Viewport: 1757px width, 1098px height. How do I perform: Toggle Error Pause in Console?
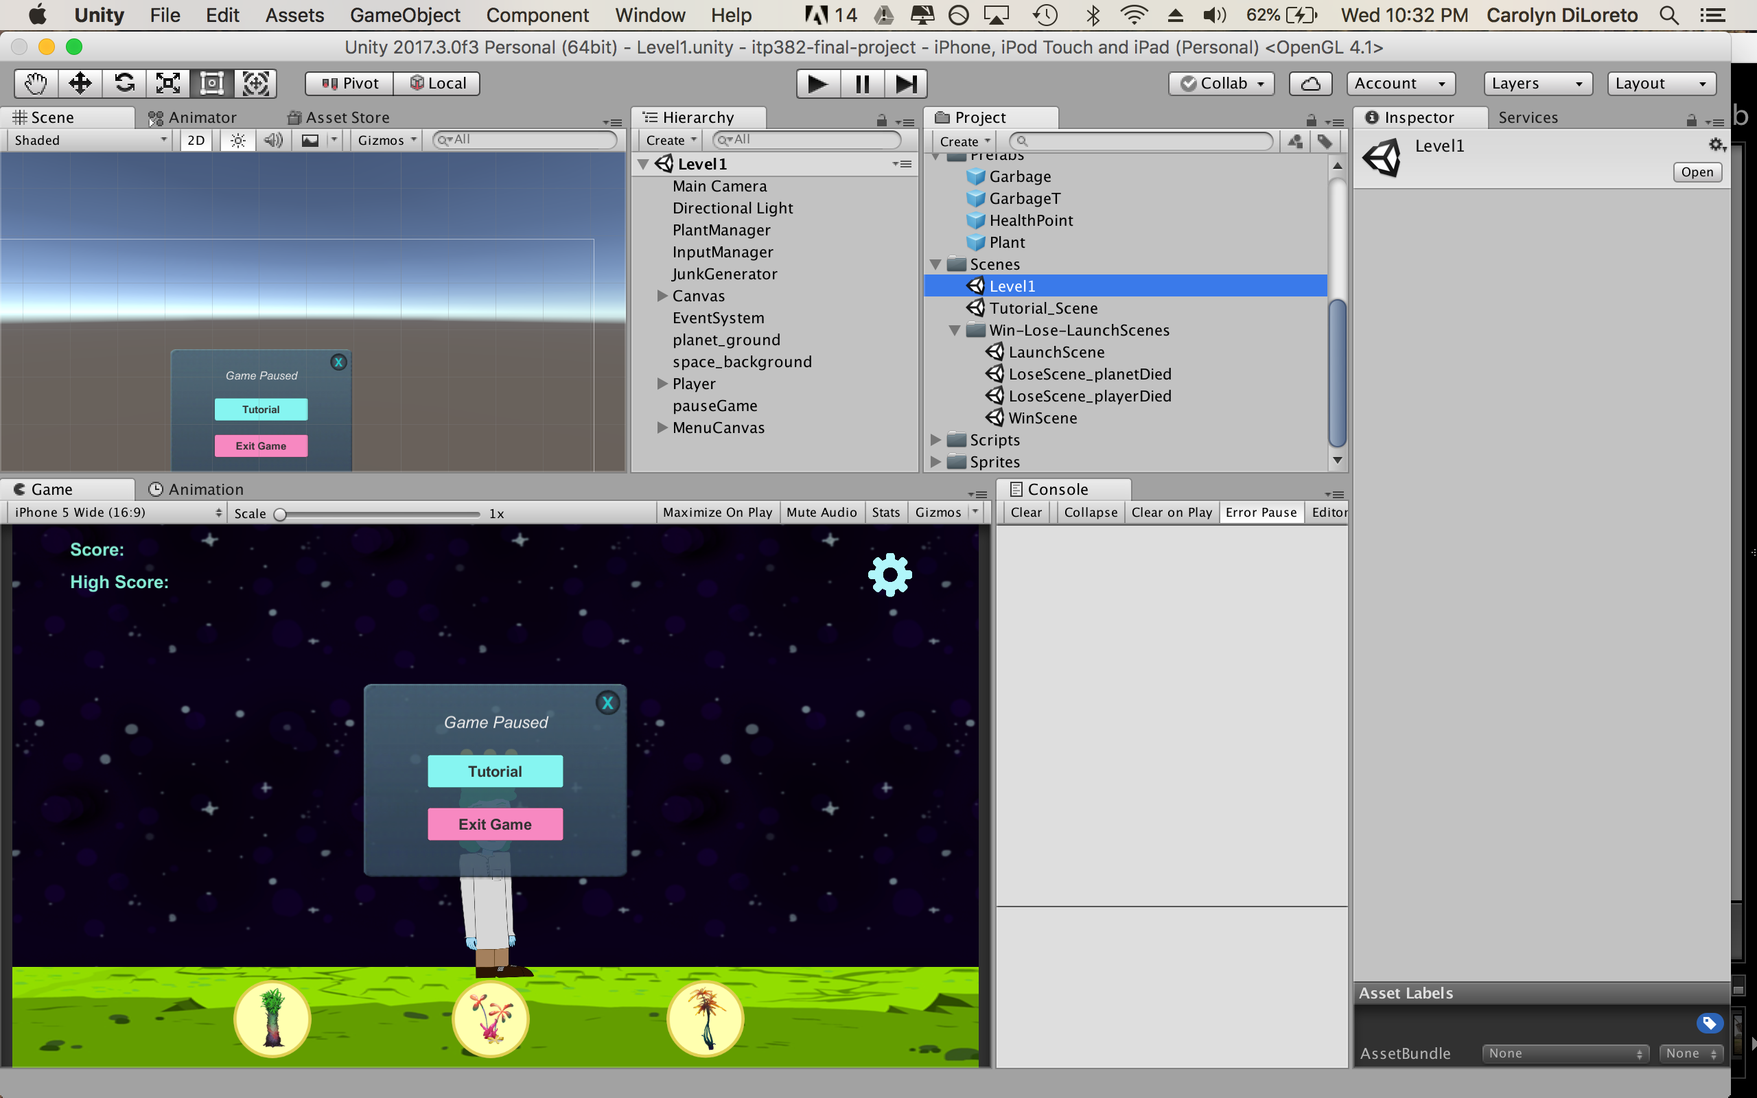click(1260, 513)
